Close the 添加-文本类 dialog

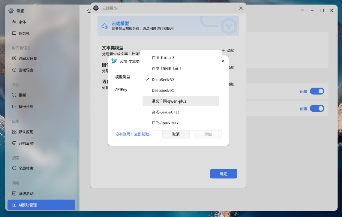[x=223, y=61]
